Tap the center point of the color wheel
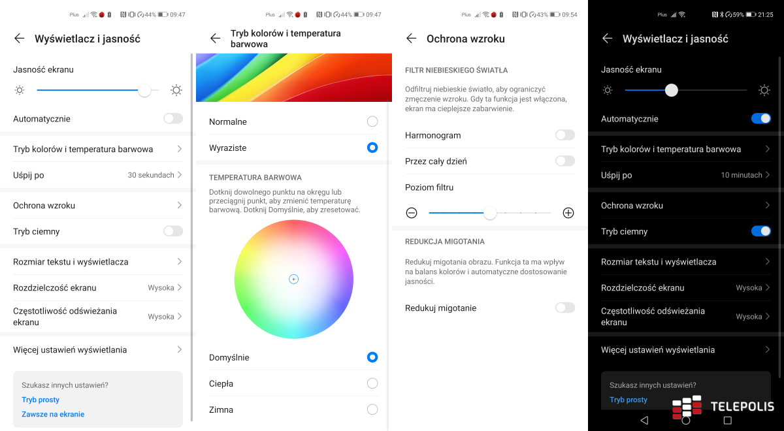Screen dimensions: 784x431 click(293, 279)
